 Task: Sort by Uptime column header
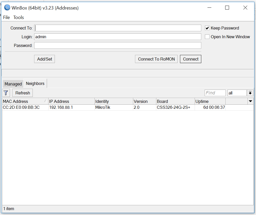click(210, 101)
